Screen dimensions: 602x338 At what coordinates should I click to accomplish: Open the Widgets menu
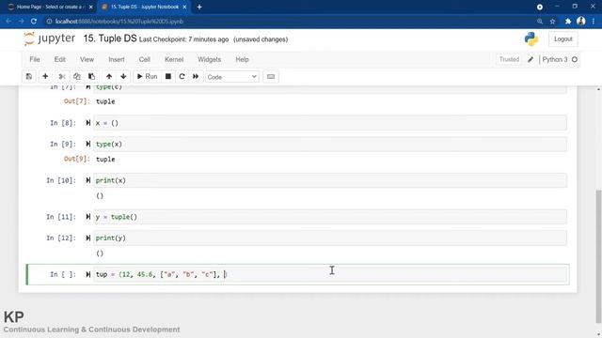coord(209,59)
